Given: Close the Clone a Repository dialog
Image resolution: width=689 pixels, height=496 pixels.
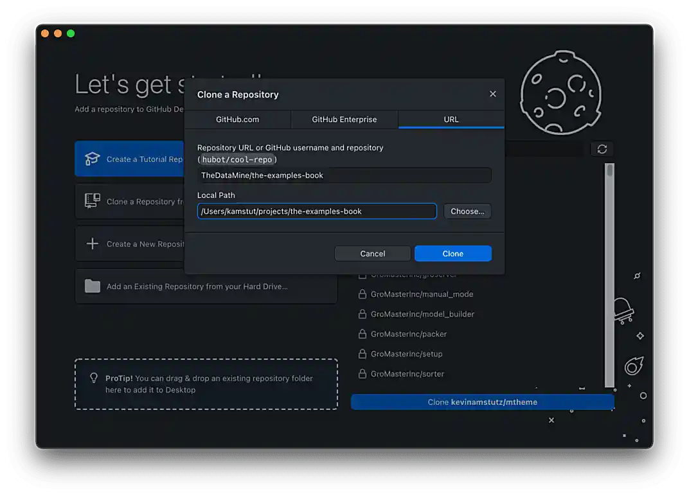Looking at the screenshot, I should [493, 94].
